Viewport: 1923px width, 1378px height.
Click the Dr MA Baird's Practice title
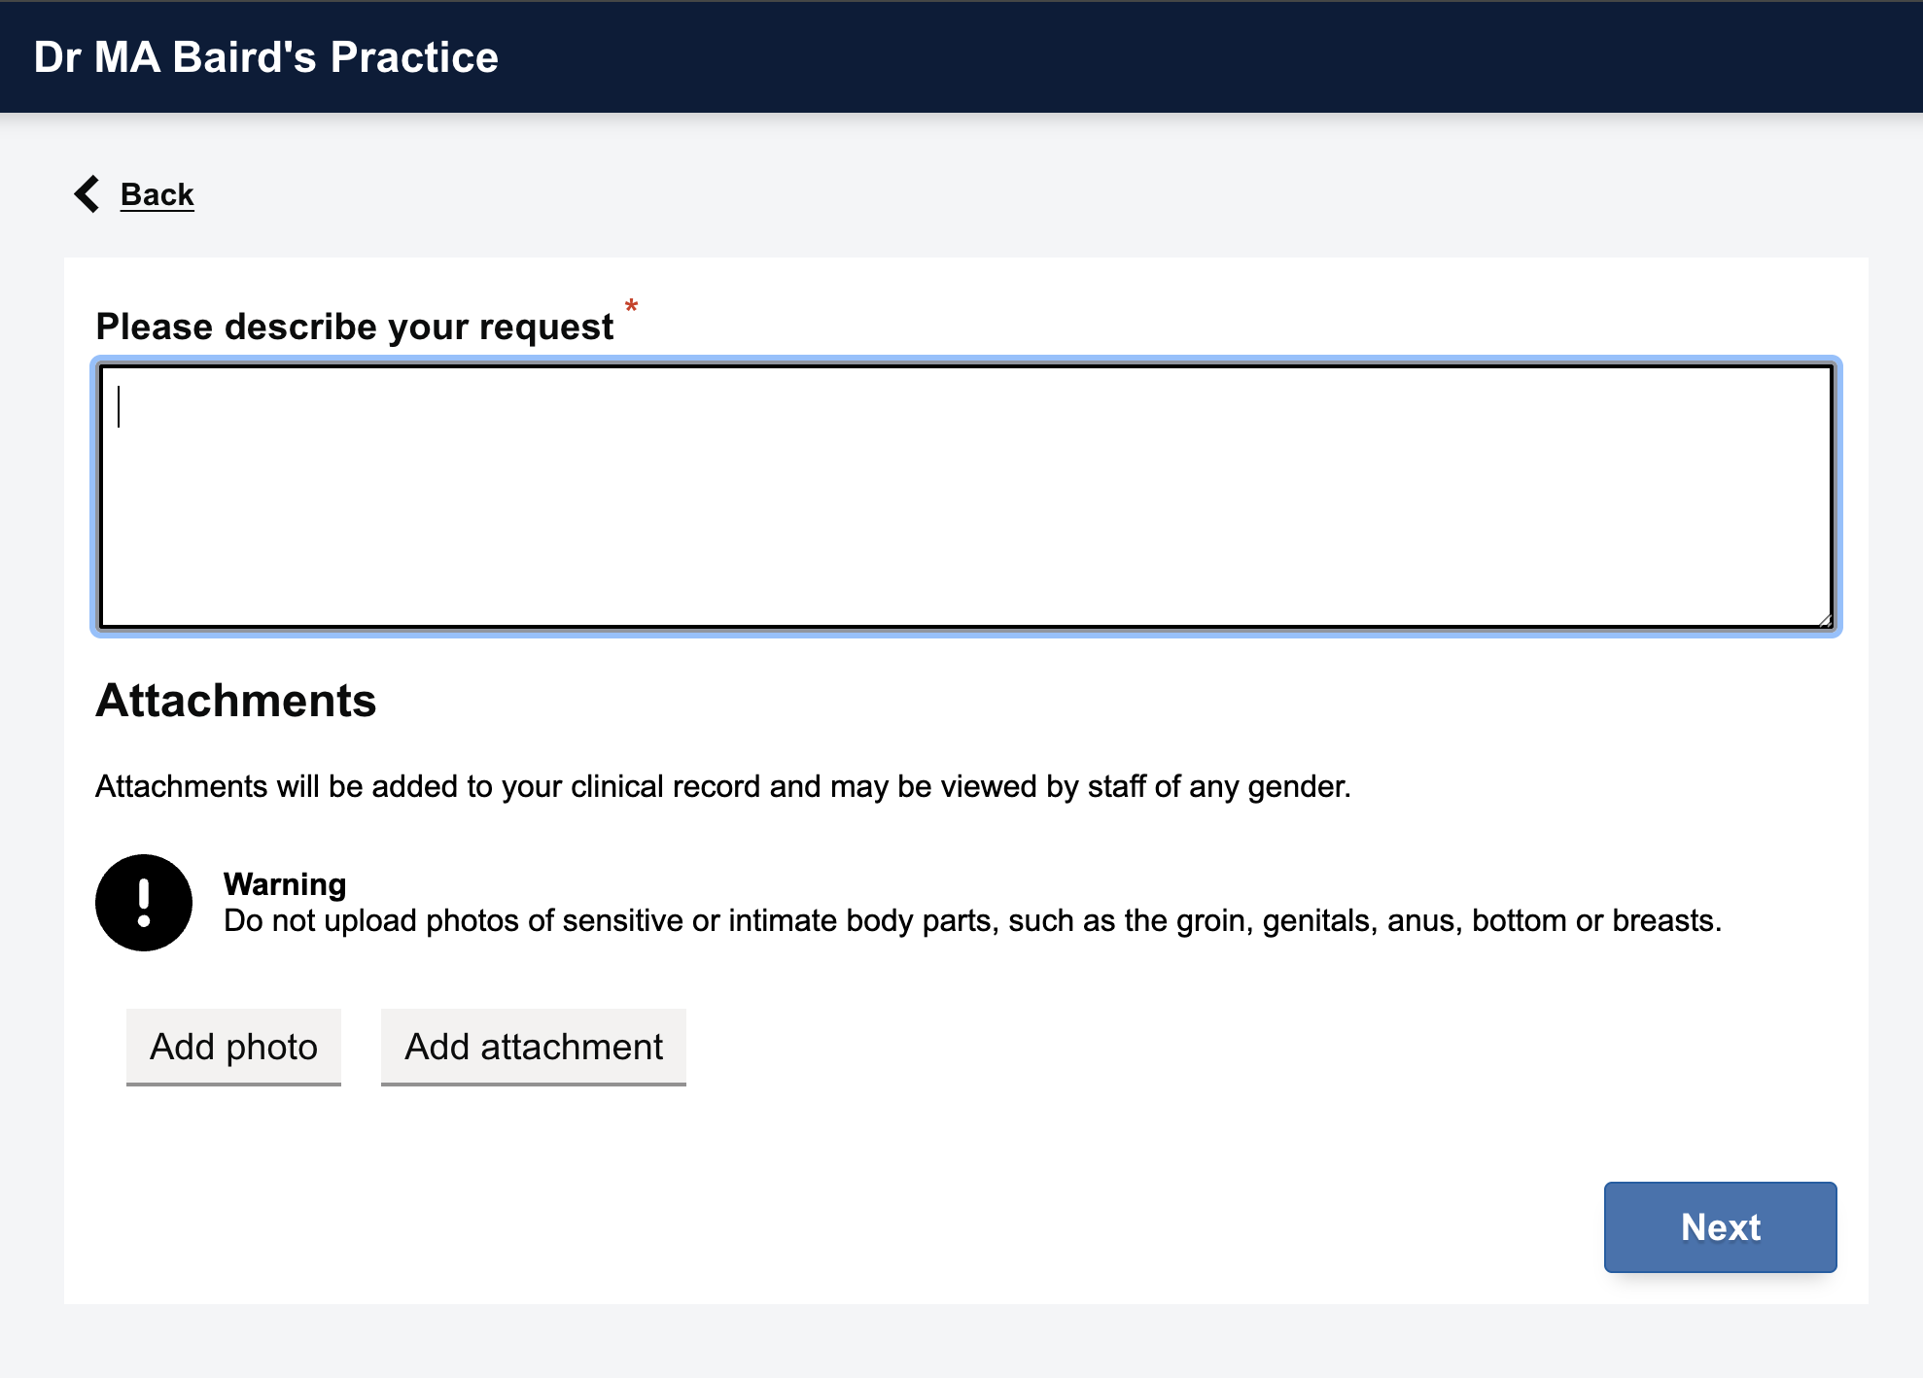pos(265,57)
